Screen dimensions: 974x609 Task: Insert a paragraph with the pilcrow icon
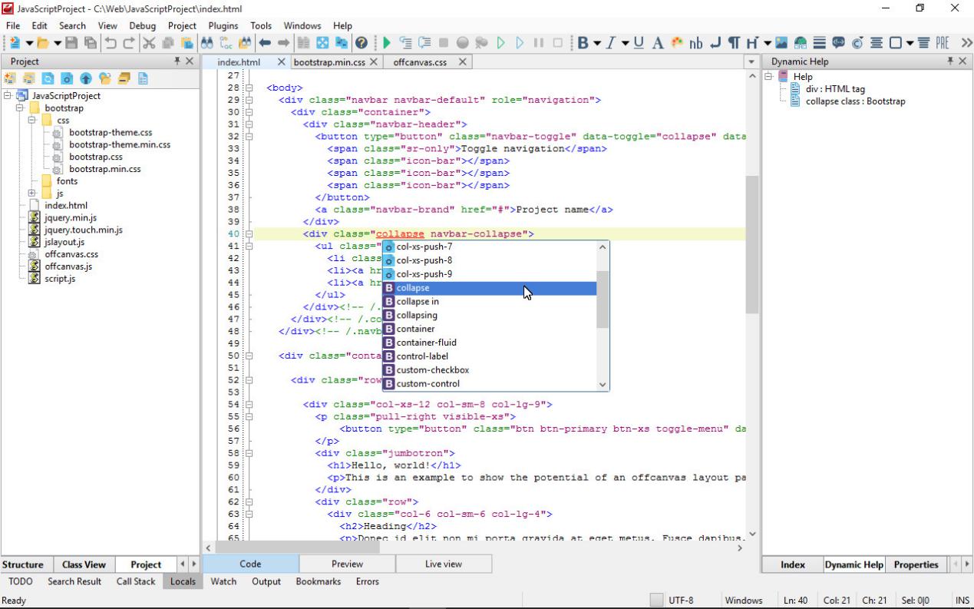(734, 43)
